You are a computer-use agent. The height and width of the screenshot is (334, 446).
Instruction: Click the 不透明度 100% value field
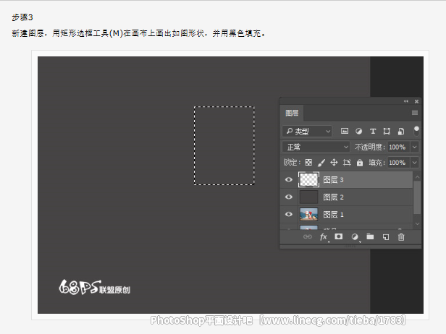pyautogui.click(x=398, y=147)
